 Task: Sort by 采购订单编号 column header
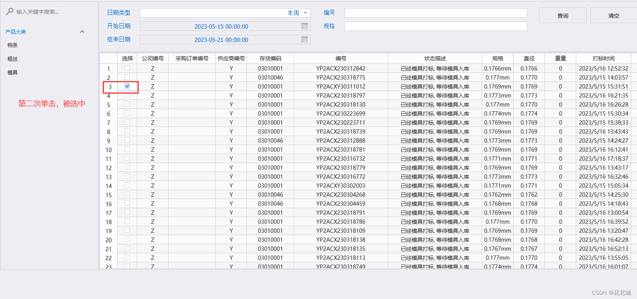(x=192, y=58)
